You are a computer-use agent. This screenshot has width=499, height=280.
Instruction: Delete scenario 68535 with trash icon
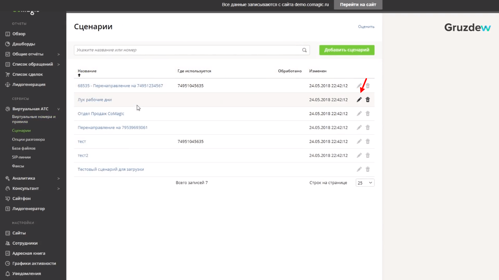pos(368,86)
